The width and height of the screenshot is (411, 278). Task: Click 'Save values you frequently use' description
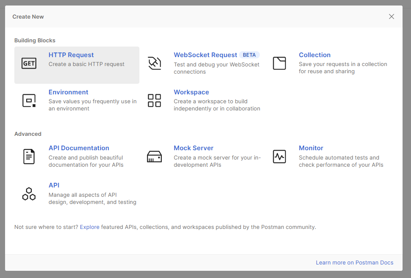pyautogui.click(x=93, y=105)
